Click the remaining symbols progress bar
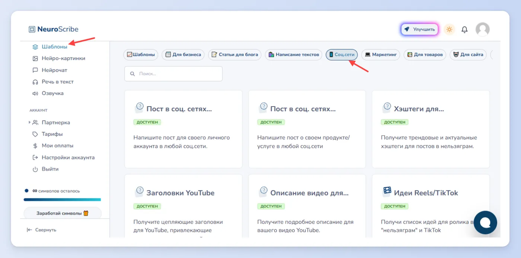 coord(62,200)
